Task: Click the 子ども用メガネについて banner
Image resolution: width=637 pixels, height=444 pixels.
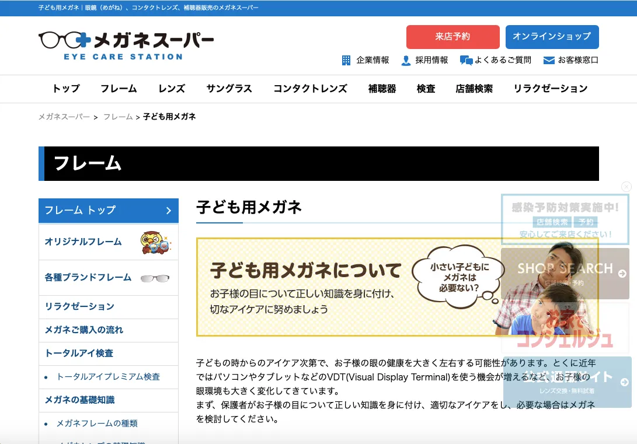Action: point(397,287)
